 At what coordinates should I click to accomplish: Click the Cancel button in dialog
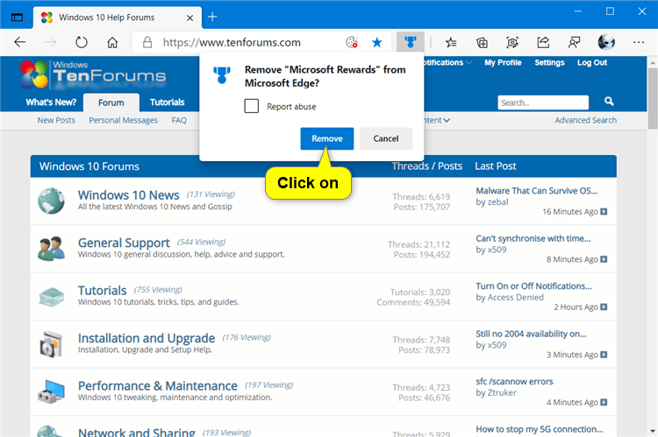pyautogui.click(x=386, y=138)
